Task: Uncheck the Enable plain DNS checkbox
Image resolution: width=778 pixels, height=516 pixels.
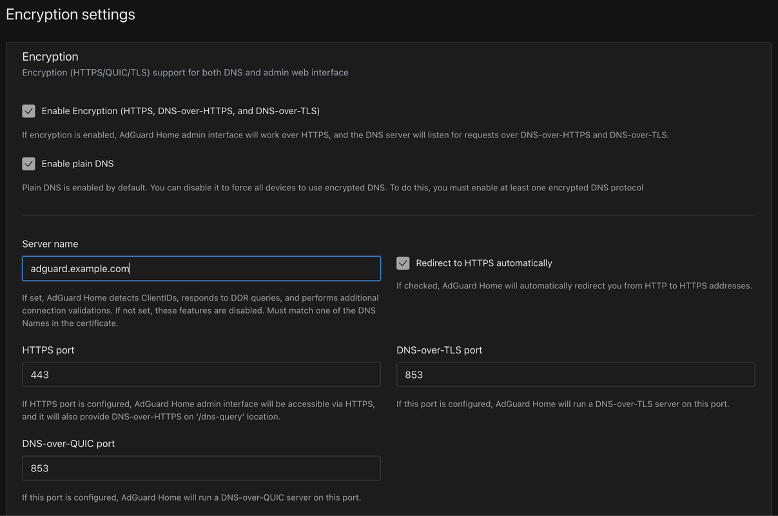Action: click(x=28, y=164)
